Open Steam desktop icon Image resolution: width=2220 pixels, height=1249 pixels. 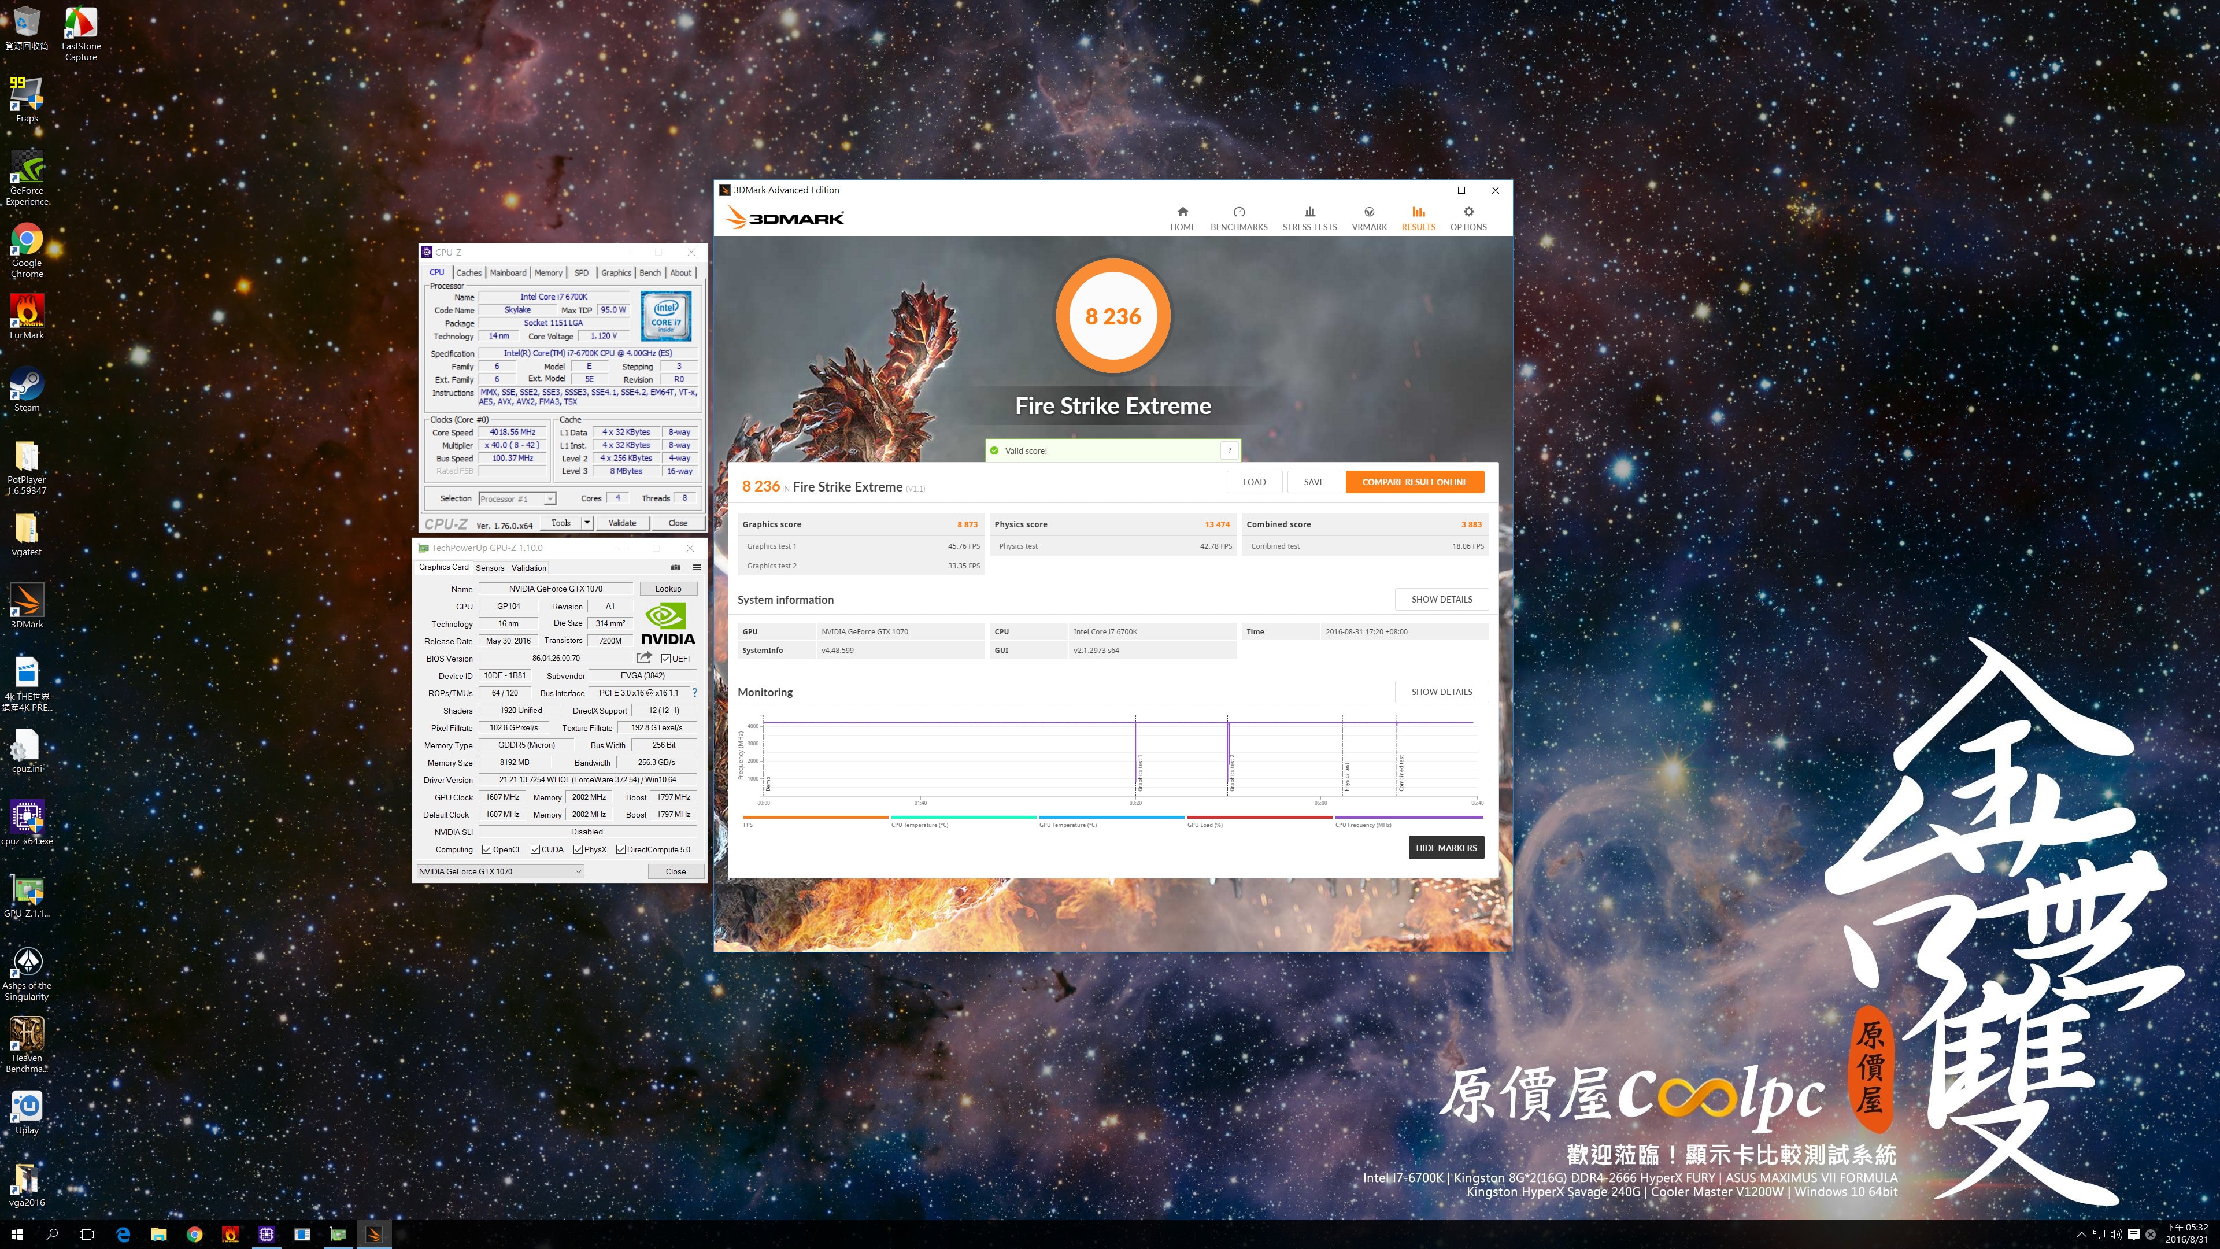coord(27,389)
